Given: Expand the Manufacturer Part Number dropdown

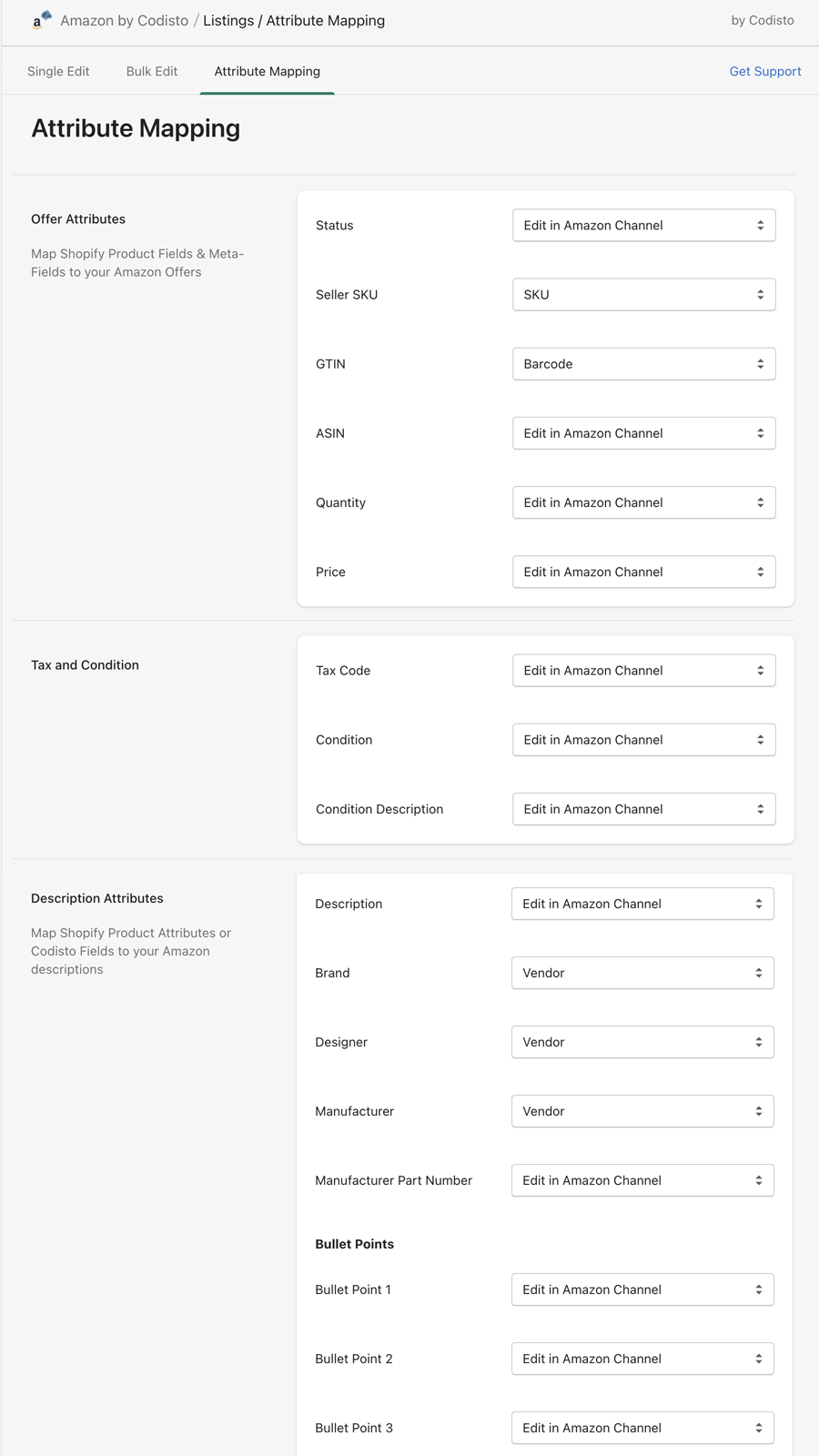Looking at the screenshot, I should click(642, 1180).
